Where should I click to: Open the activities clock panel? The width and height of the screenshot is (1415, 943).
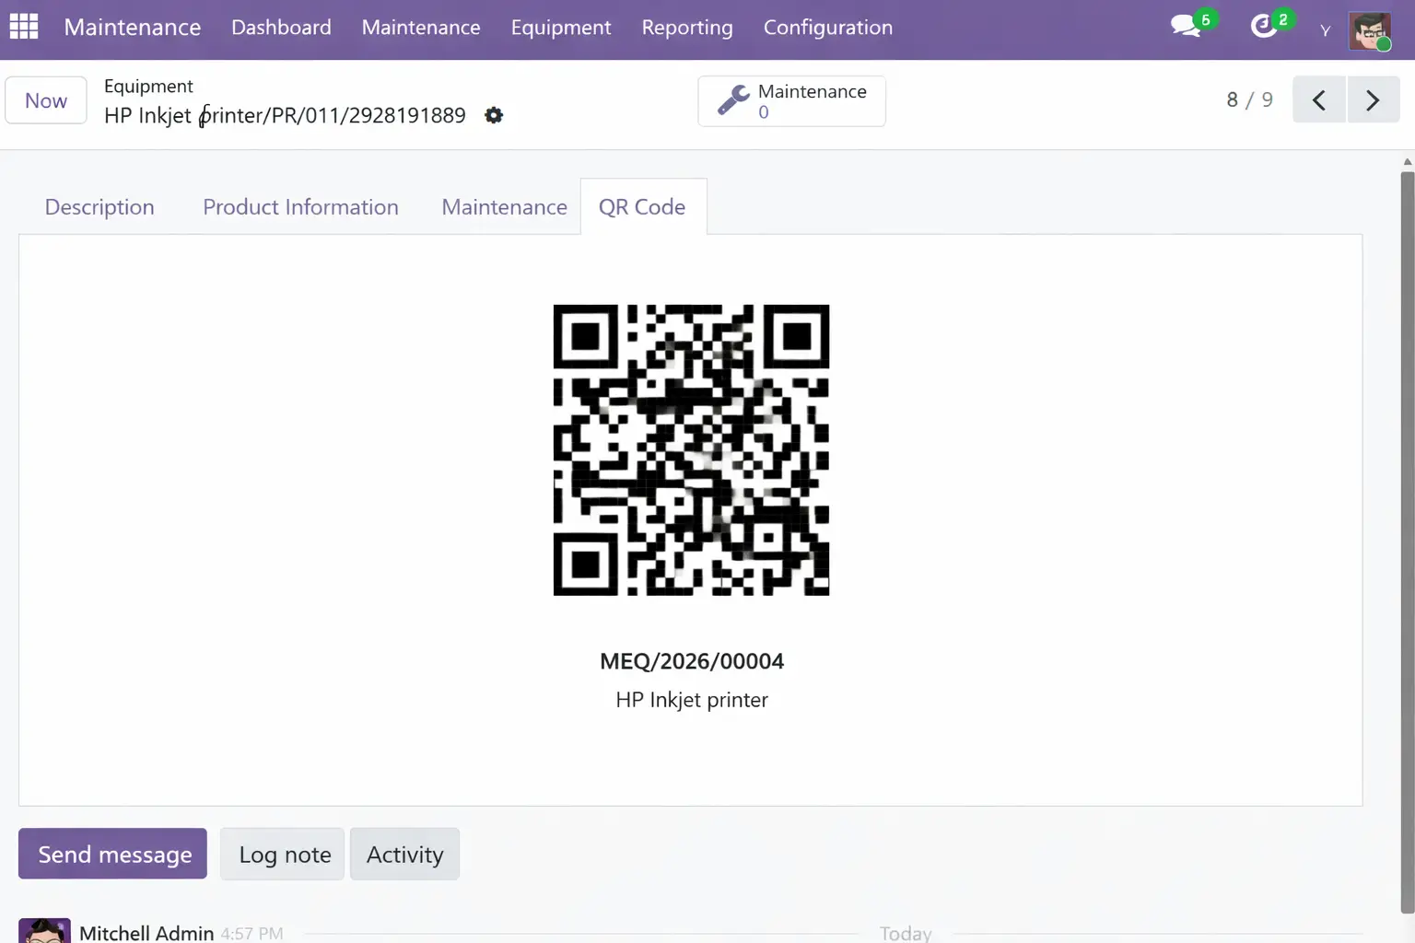[x=1263, y=27]
